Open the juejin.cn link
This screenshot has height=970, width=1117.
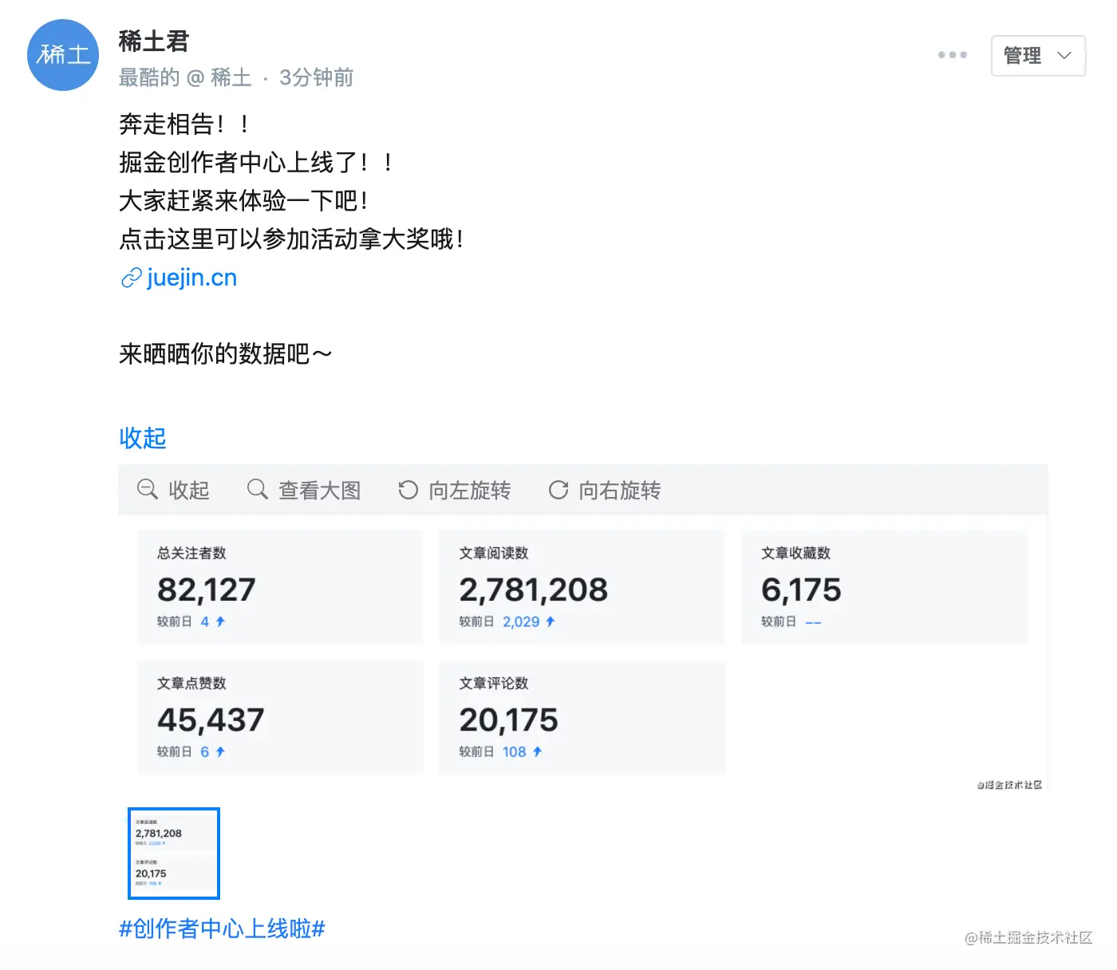point(192,278)
